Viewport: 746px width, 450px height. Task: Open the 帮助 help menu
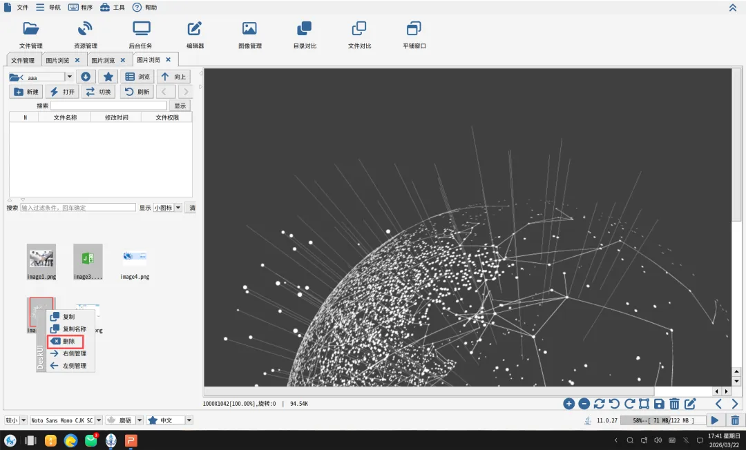(144, 7)
